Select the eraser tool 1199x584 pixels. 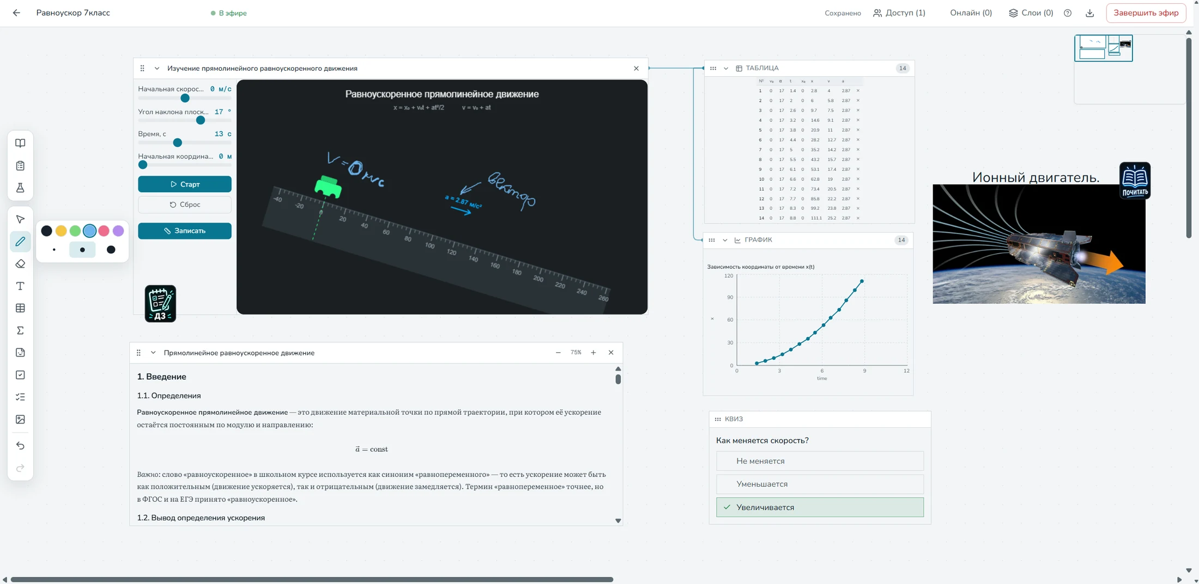20,264
